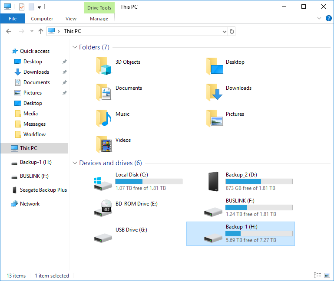Select the BUSLINK (F:) drive icon in main pane
This screenshot has height=281, width=334.
[213, 212]
